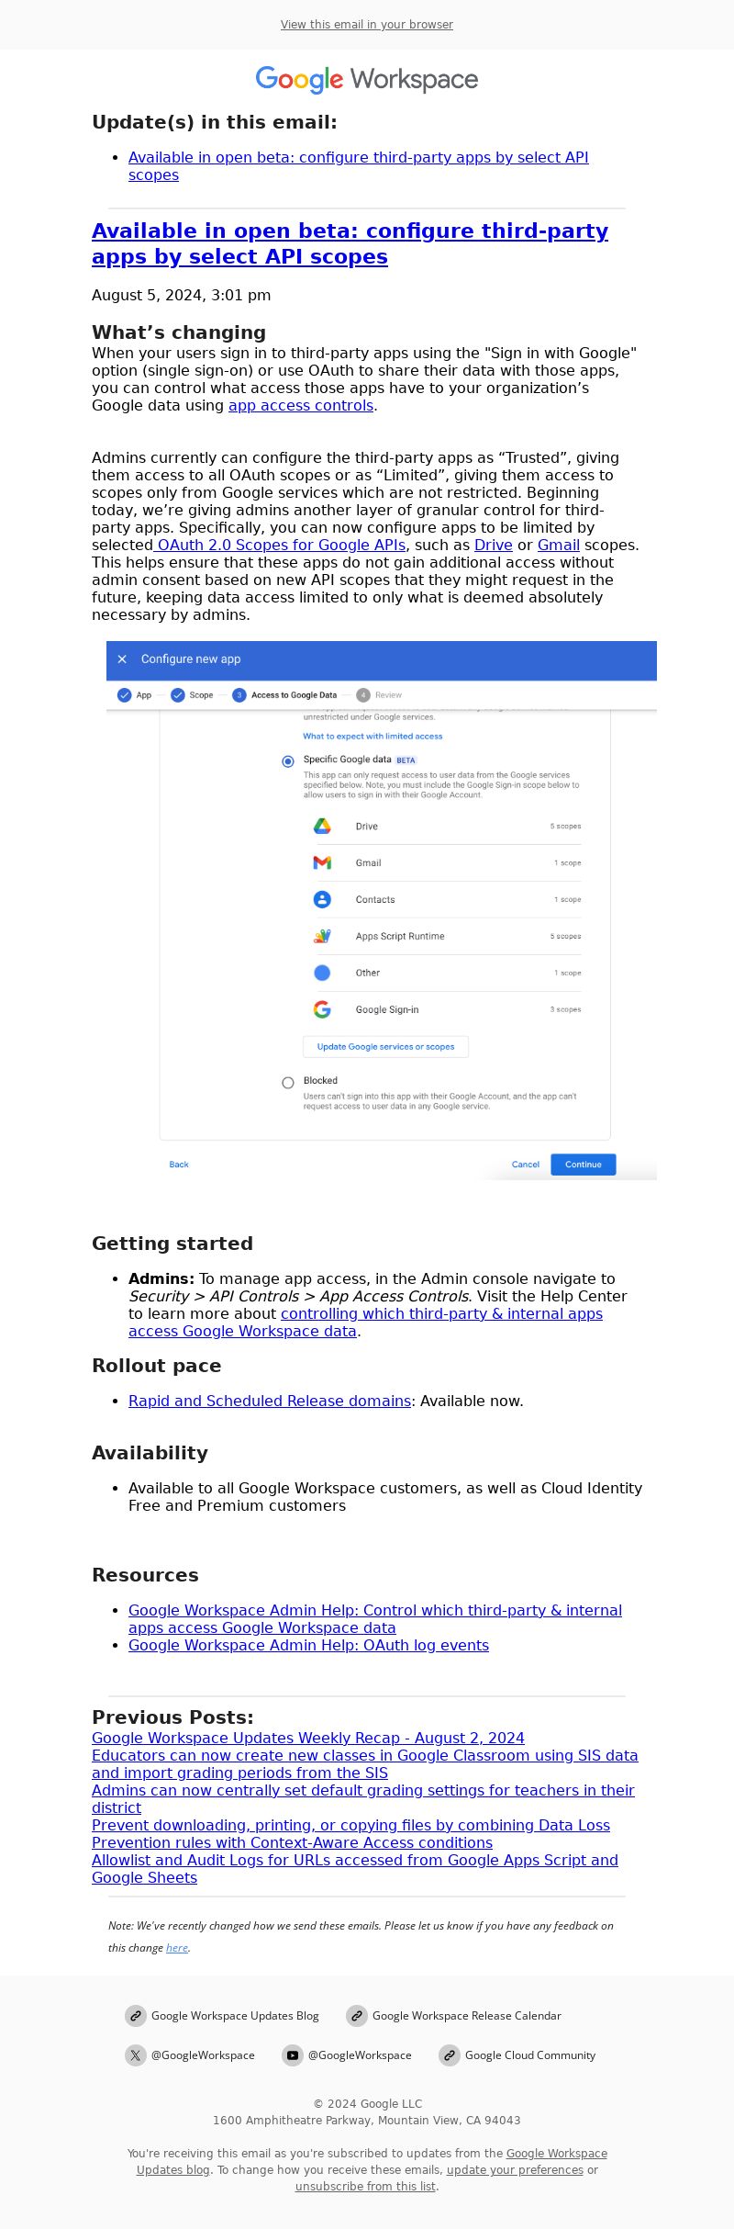The height and width of the screenshot is (2229, 734).
Task: Click the Google Cloud Community link icon
Action: (450, 2055)
